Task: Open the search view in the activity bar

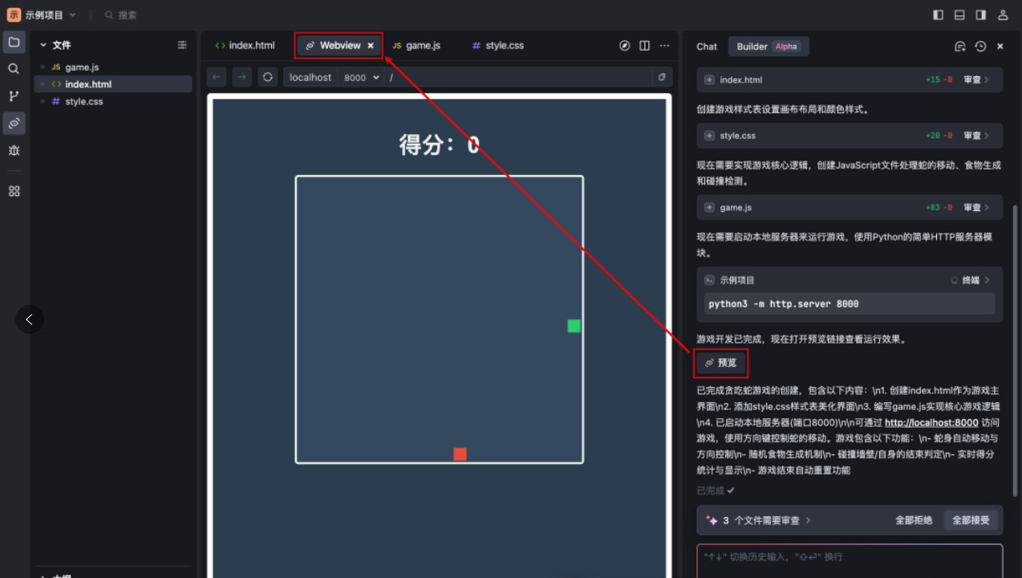Action: pyautogui.click(x=14, y=69)
